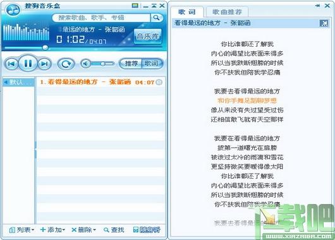Screen dimensions: 335x240
Task: Click the Sogou Music Box logo icon
Action: coord(13,9)
